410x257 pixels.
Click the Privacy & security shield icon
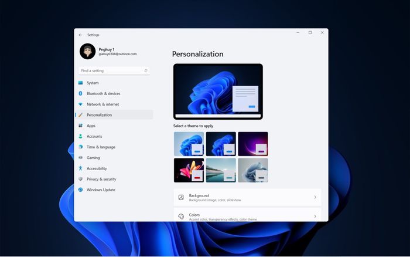81,179
